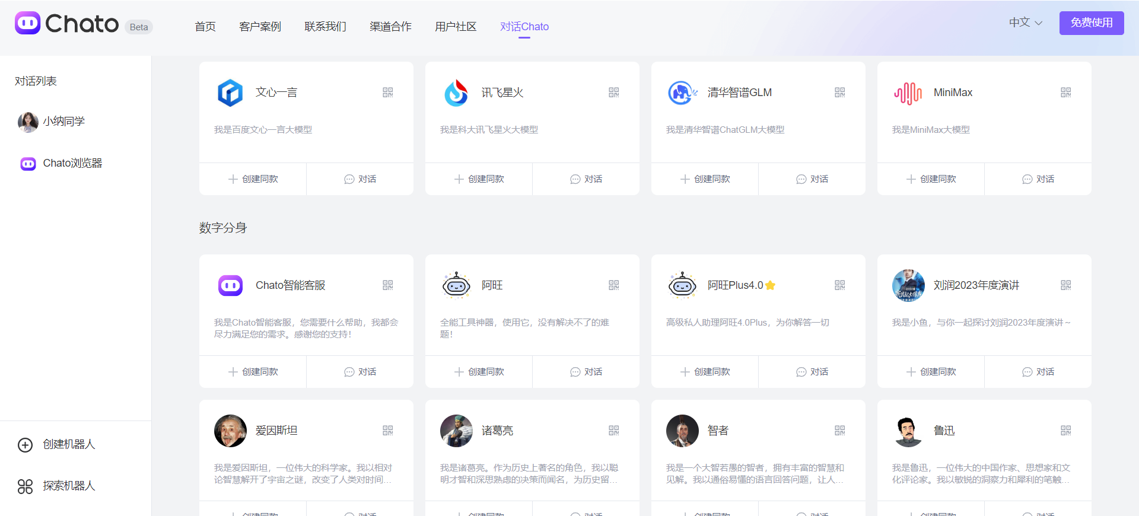Go to the 首页 menu item

[205, 27]
